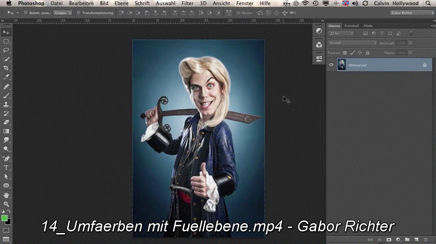The width and height of the screenshot is (436, 244).
Task: Click the delete layer trash icon
Action: [x=426, y=240]
